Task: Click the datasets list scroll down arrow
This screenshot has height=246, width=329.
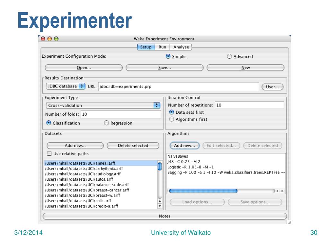Action: (x=160, y=206)
